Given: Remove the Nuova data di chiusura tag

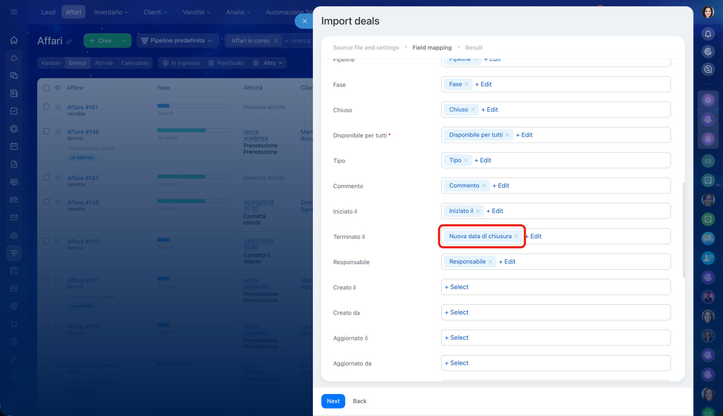Looking at the screenshot, I should (x=516, y=237).
